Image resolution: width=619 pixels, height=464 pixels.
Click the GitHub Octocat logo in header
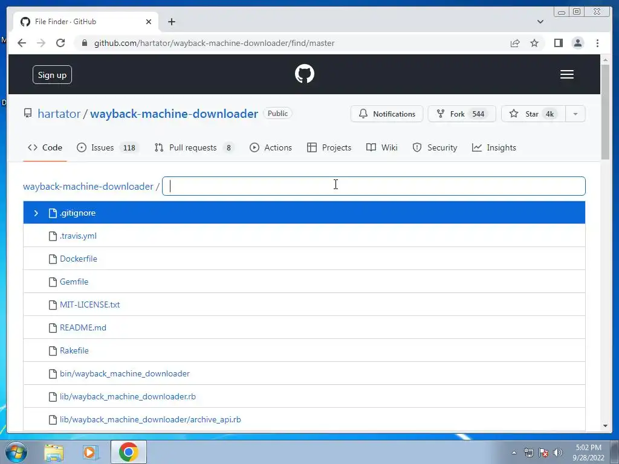305,74
